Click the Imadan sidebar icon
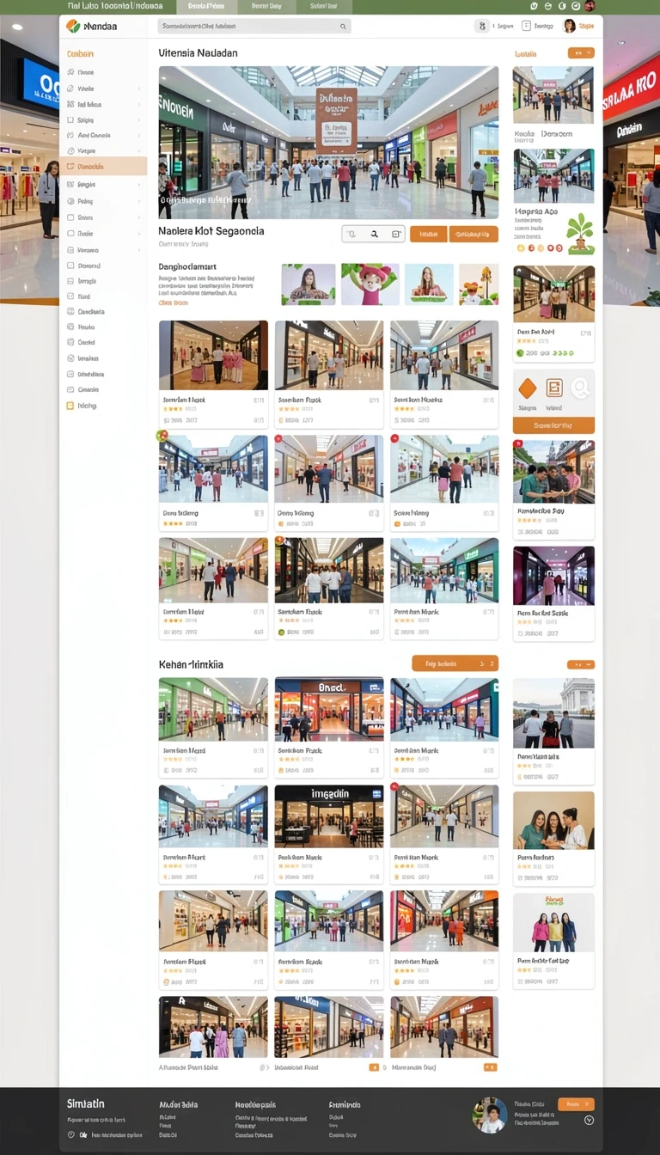The height and width of the screenshot is (1155, 660). coord(70,358)
